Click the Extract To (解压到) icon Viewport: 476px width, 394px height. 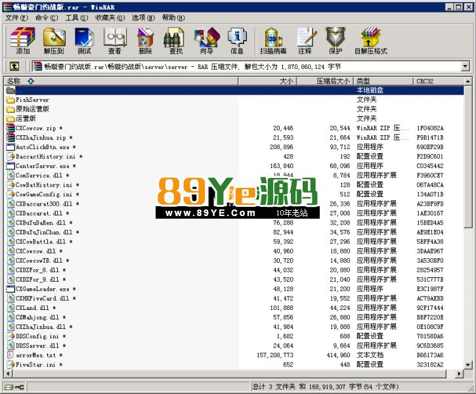pos(54,37)
